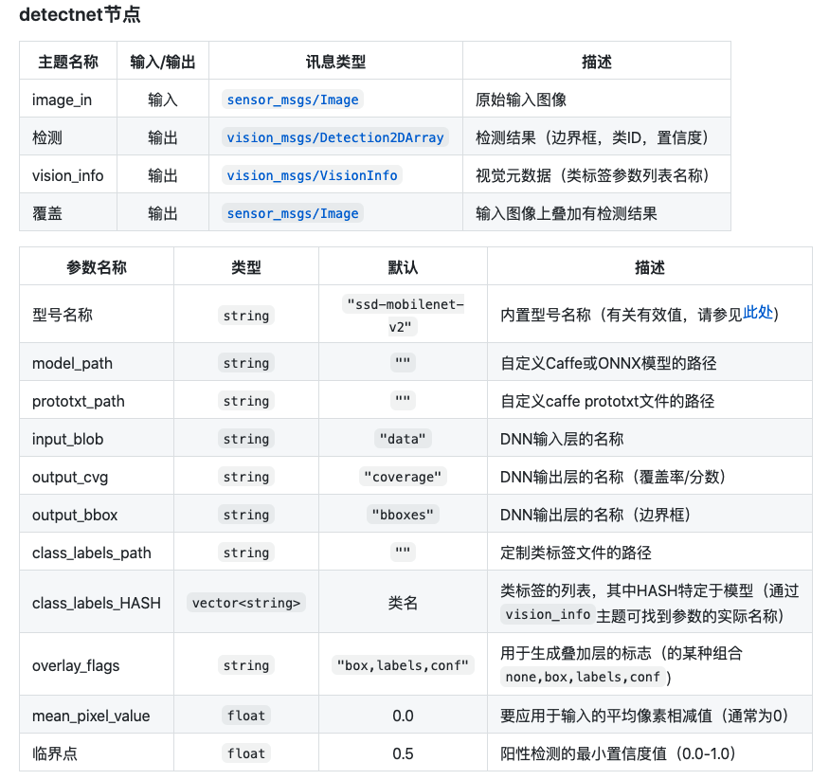Click the "box,labels,conf" default value

[x=403, y=665]
